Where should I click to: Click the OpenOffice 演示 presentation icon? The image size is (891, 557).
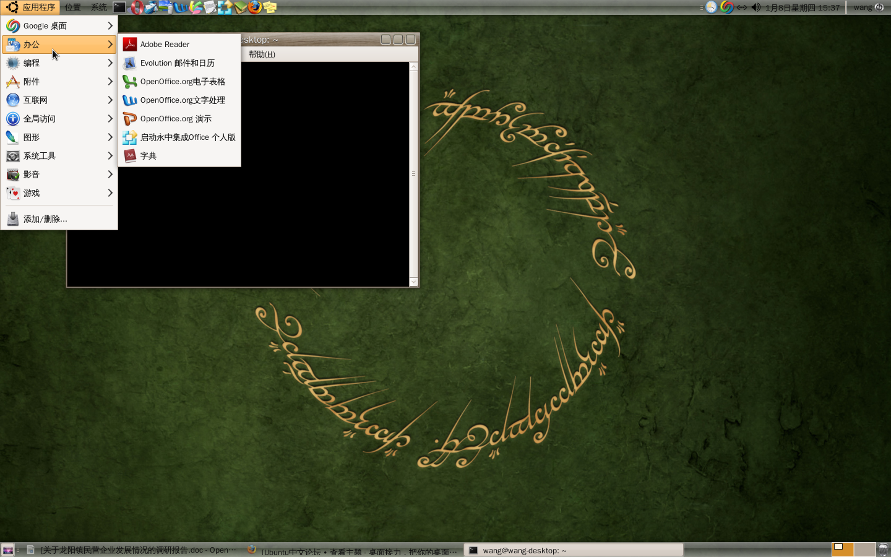tap(129, 119)
